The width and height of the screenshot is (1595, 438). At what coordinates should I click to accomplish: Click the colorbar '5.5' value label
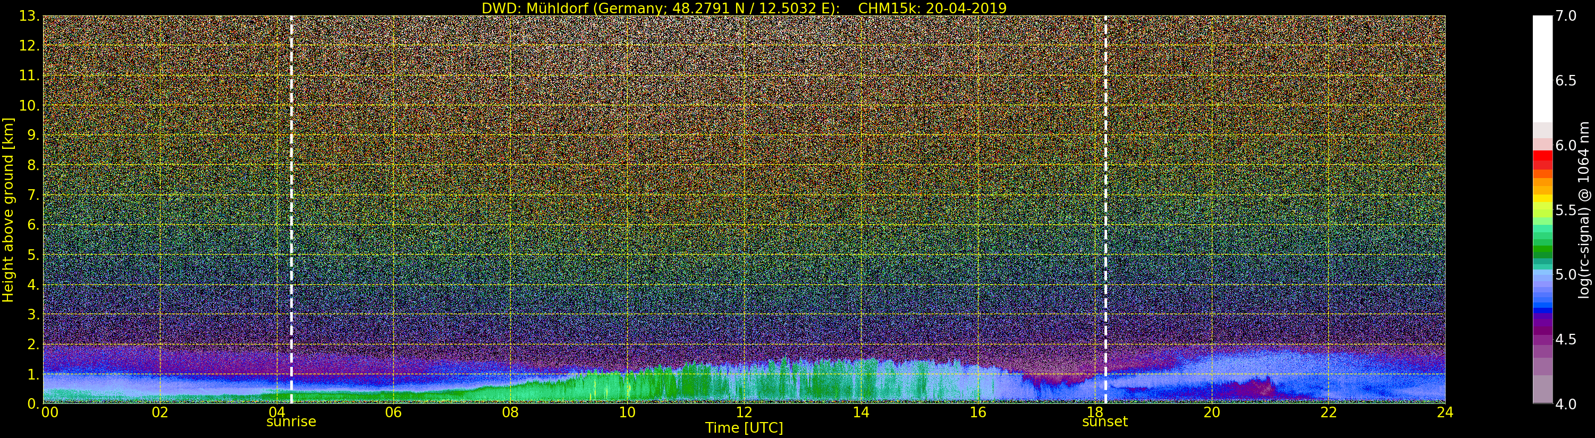click(1566, 210)
